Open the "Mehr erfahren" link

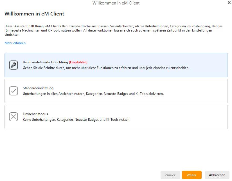[x=14, y=43]
